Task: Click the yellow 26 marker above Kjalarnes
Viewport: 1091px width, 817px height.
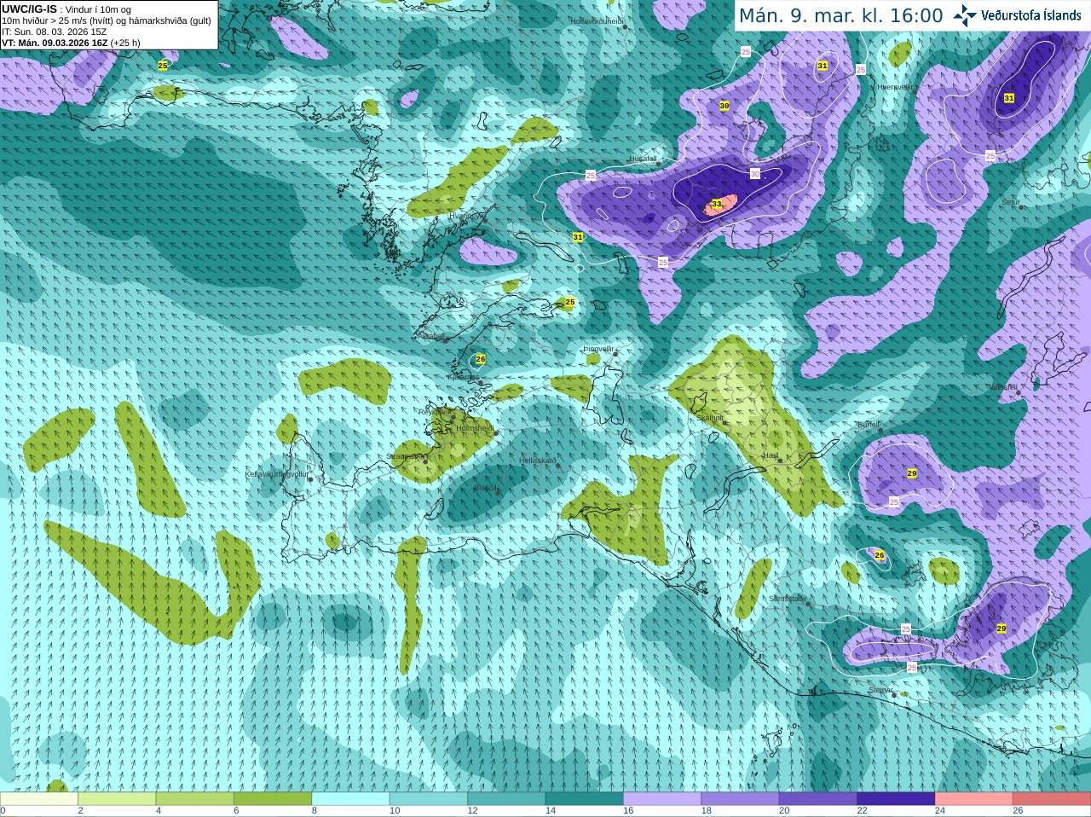Action: pyautogui.click(x=481, y=359)
